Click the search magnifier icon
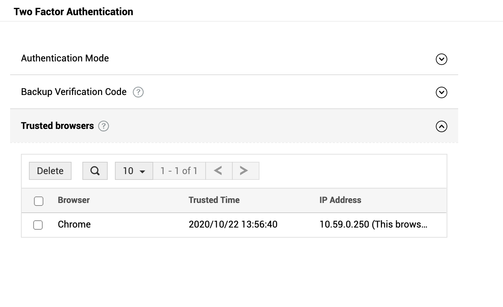The height and width of the screenshot is (307, 503). (95, 171)
